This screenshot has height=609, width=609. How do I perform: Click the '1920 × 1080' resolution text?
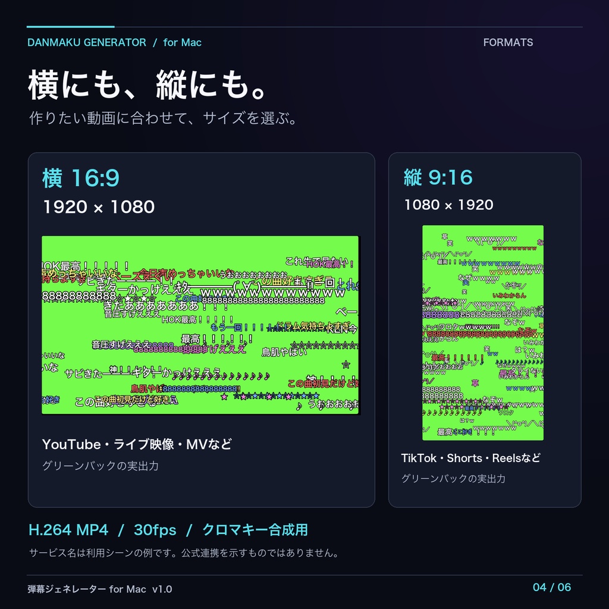(x=99, y=206)
